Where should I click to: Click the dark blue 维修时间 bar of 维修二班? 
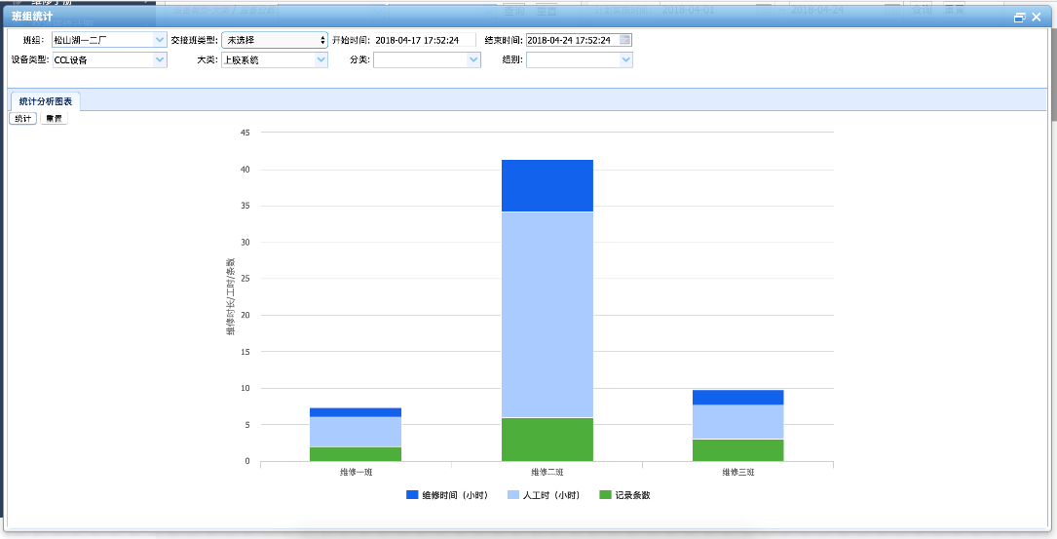pyautogui.click(x=547, y=185)
